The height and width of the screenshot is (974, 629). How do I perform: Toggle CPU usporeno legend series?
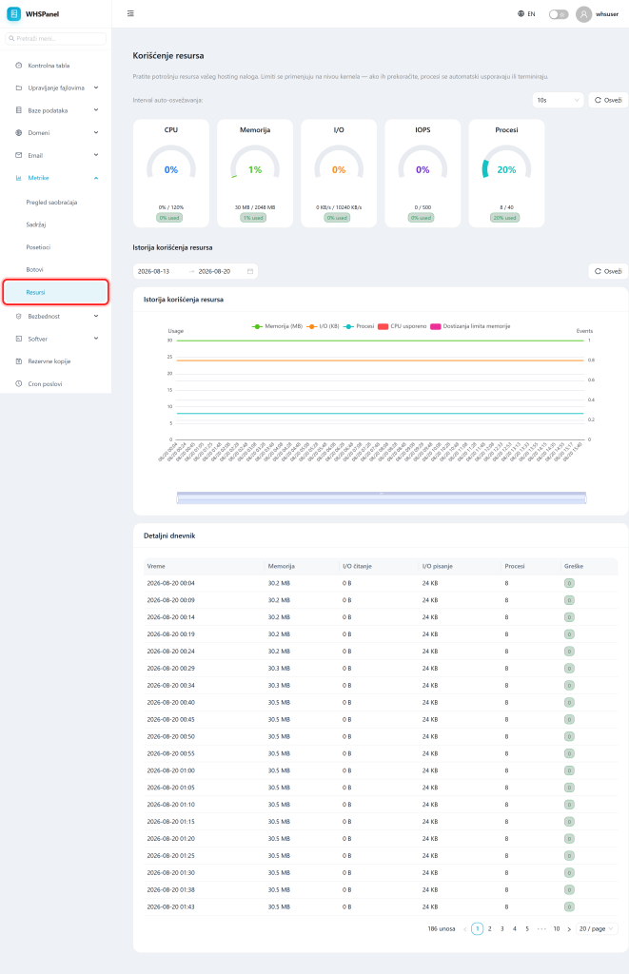coord(403,326)
